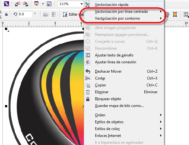This screenshot has width=189, height=145.
Task: Click the wrap text icon in property bar
Action: pos(186,14)
